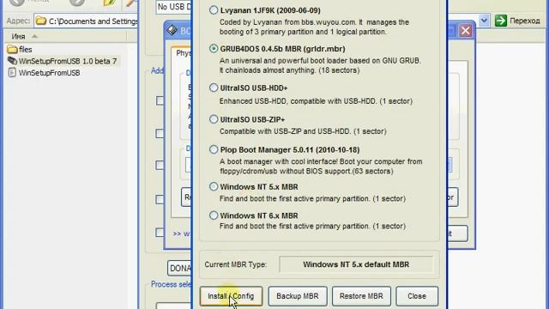Click the GRUB4DOS description text
Image resolution: width=549 pixels, height=309 pixels.
pos(320,65)
